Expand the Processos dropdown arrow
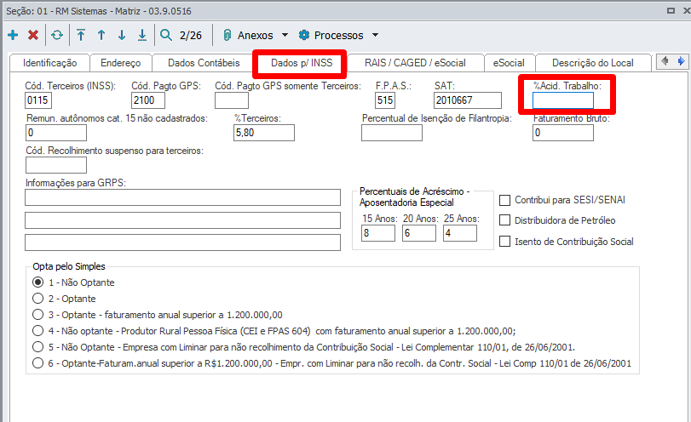This screenshot has width=691, height=422. pyautogui.click(x=375, y=35)
